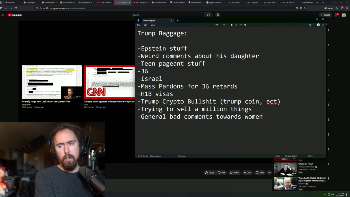350x197 pixels.
Task: Open more actions ellipsis under video
Action: 269,173
